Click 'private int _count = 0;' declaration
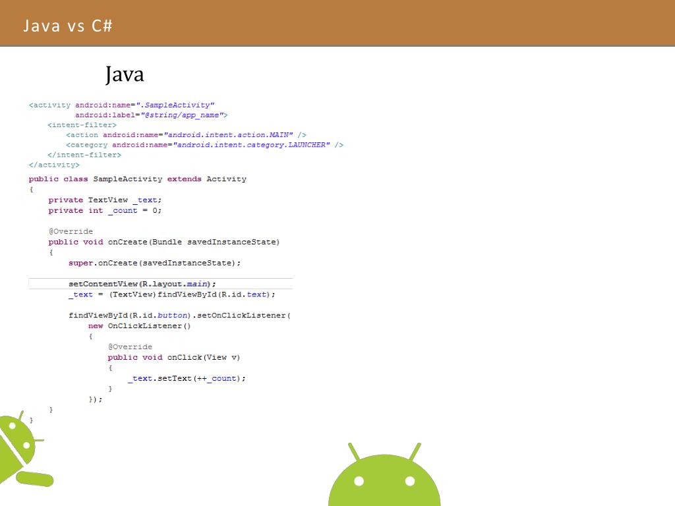This screenshot has height=506, width=675. pos(105,210)
